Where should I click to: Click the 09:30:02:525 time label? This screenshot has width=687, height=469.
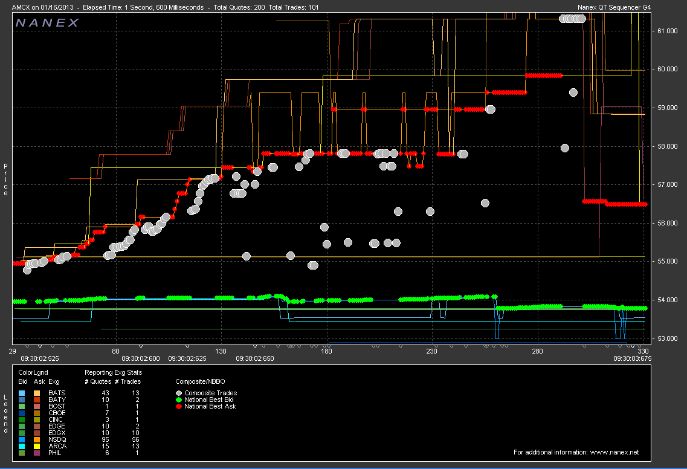pyautogui.click(x=40, y=358)
